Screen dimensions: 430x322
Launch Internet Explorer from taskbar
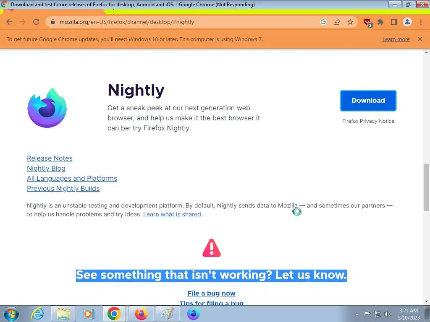click(x=37, y=314)
